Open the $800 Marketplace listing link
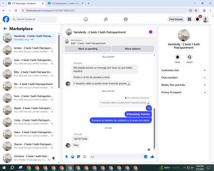 point(88,43)
